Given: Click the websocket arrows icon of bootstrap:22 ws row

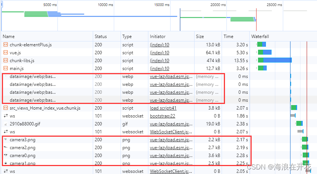Looking at the screenshot, I should (x=6, y=116).
